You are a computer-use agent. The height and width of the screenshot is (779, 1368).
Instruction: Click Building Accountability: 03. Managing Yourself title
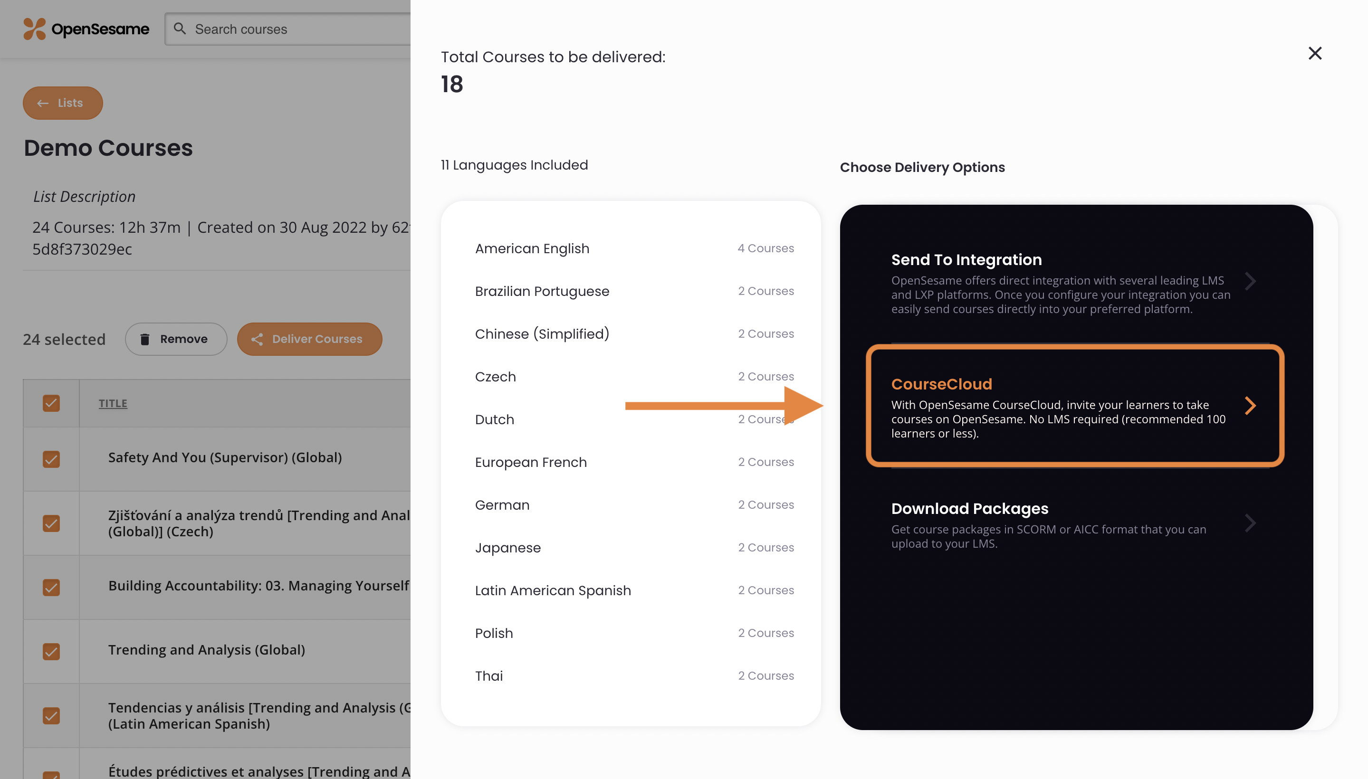coord(259,586)
